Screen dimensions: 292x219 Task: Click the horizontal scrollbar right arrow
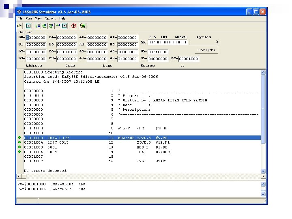click(x=263, y=176)
